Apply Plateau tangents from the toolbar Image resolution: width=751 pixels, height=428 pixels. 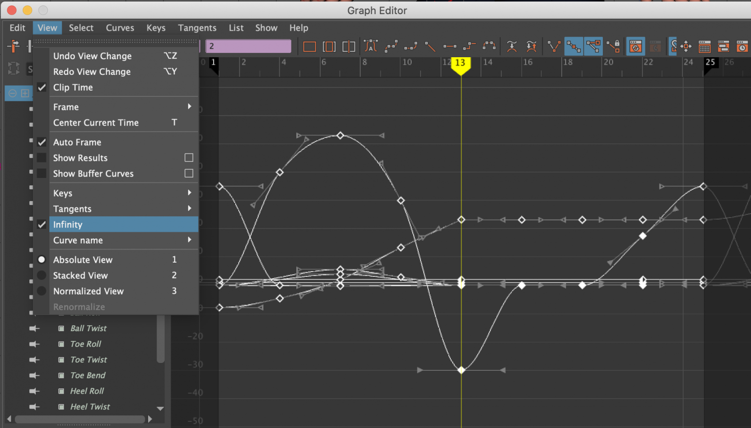[489, 46]
